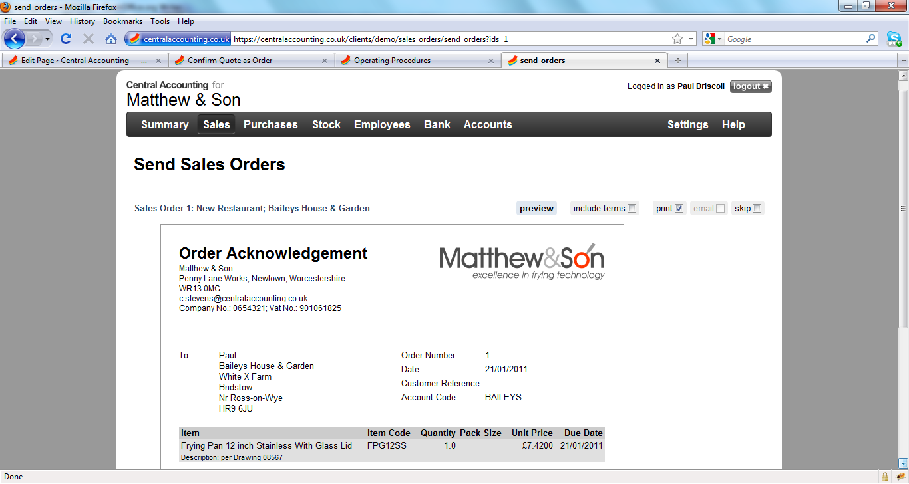The height and width of the screenshot is (484, 909).
Task: Log out using the logout button
Action: 751,86
